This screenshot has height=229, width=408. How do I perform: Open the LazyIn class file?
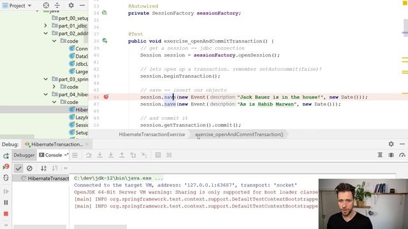pyautogui.click(x=78, y=117)
